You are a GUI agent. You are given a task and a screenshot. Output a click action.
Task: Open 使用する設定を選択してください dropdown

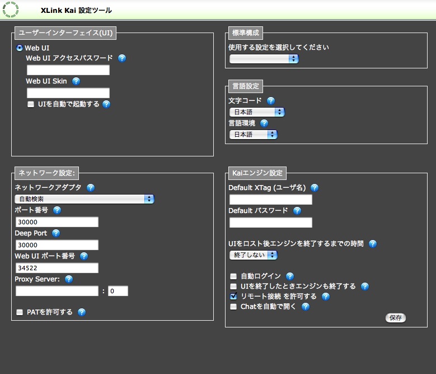(x=264, y=59)
